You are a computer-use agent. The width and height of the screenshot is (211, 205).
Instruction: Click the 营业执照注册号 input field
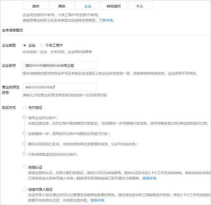[x=60, y=87]
